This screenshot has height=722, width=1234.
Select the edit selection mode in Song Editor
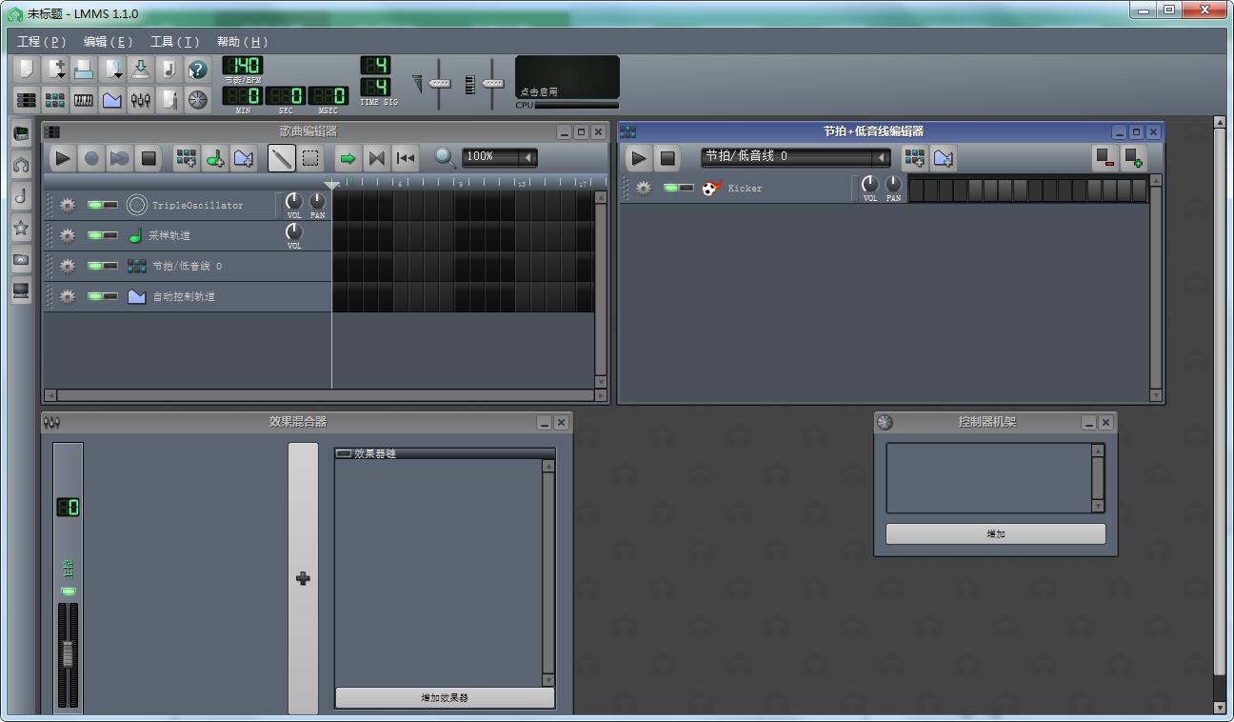[310, 158]
